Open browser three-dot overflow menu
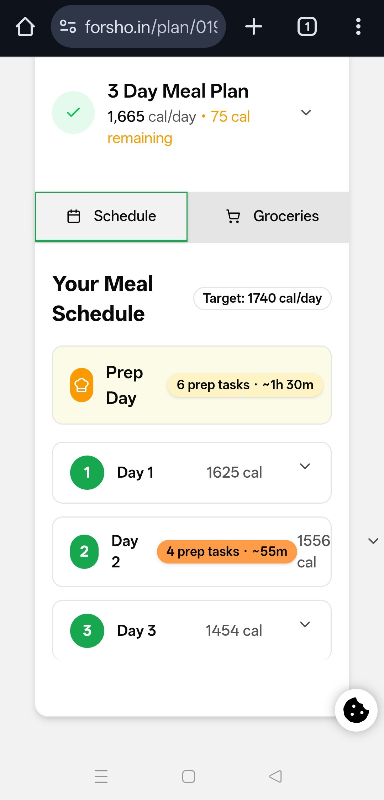The width and height of the screenshot is (384, 800). [358, 27]
